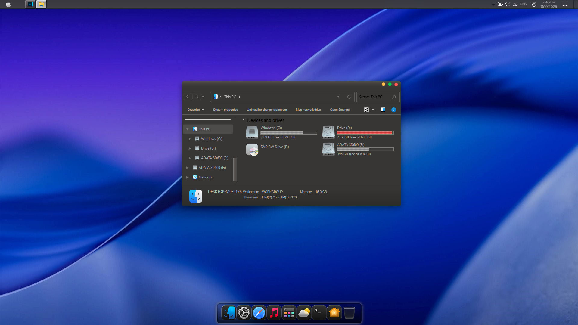Collapse the Devices and drives section
578x325 pixels.
244,120
